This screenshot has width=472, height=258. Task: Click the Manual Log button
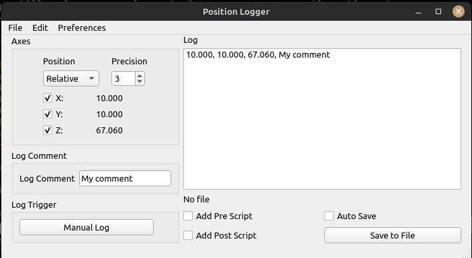87,227
